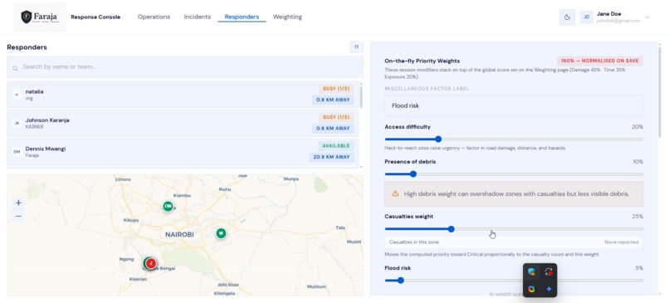Viewport: 669px width, 303px height.
Task: Open Johnson Karanja responder row
Action: [x=183, y=123]
